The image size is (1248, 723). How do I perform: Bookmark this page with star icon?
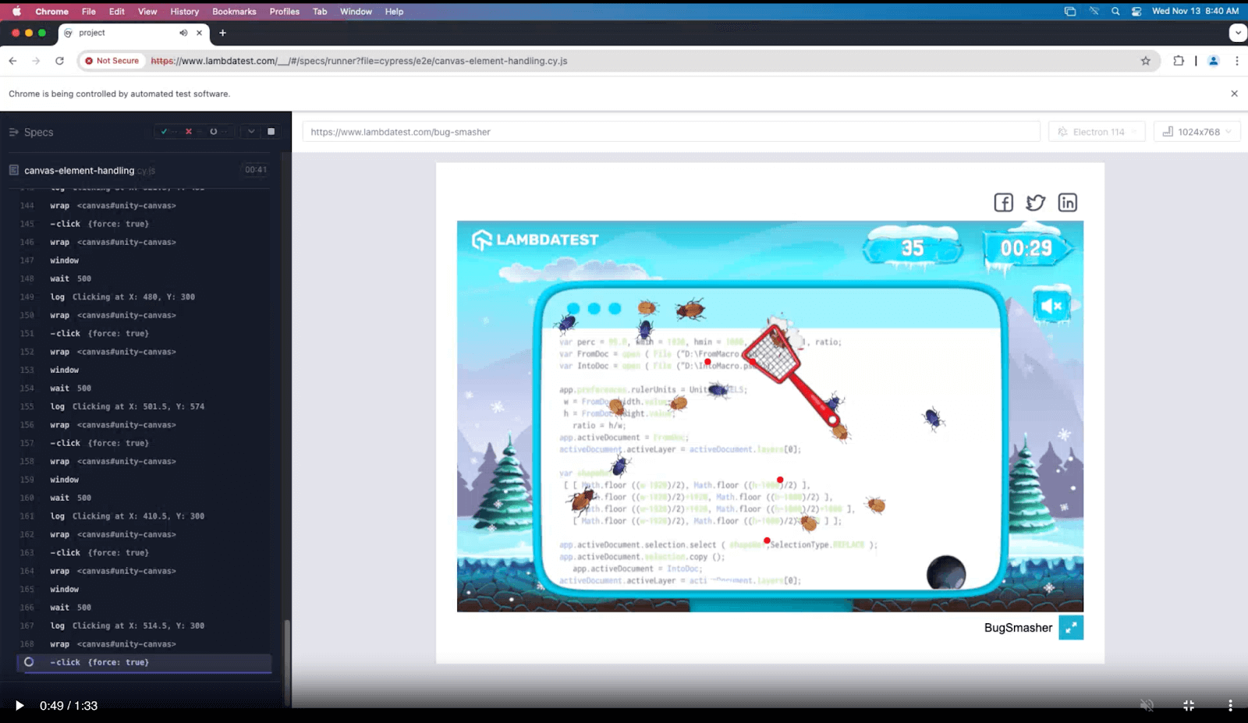pyautogui.click(x=1145, y=61)
